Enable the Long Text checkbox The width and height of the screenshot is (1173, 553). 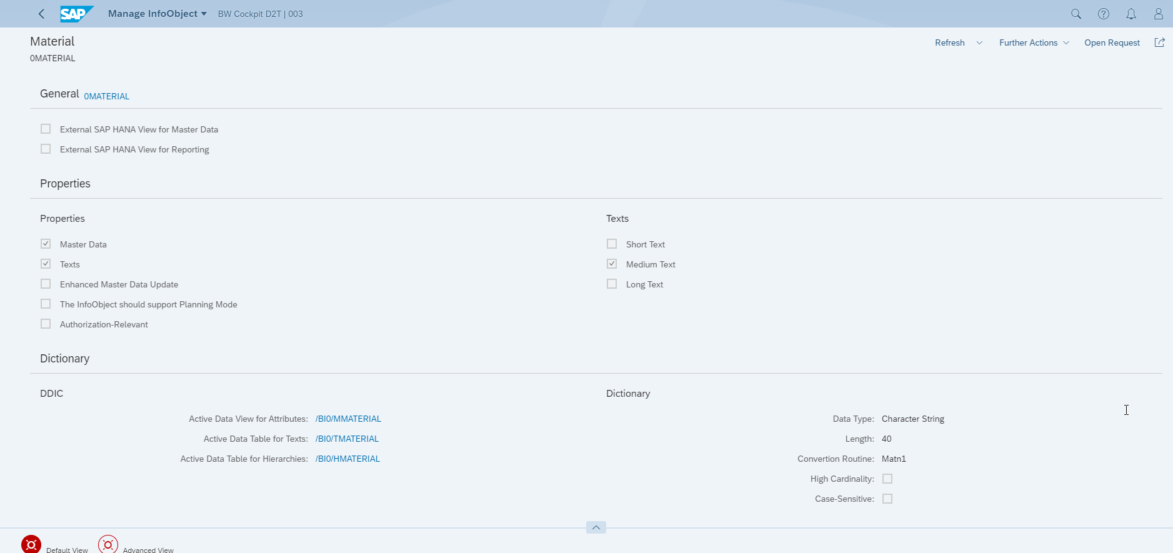[612, 284]
